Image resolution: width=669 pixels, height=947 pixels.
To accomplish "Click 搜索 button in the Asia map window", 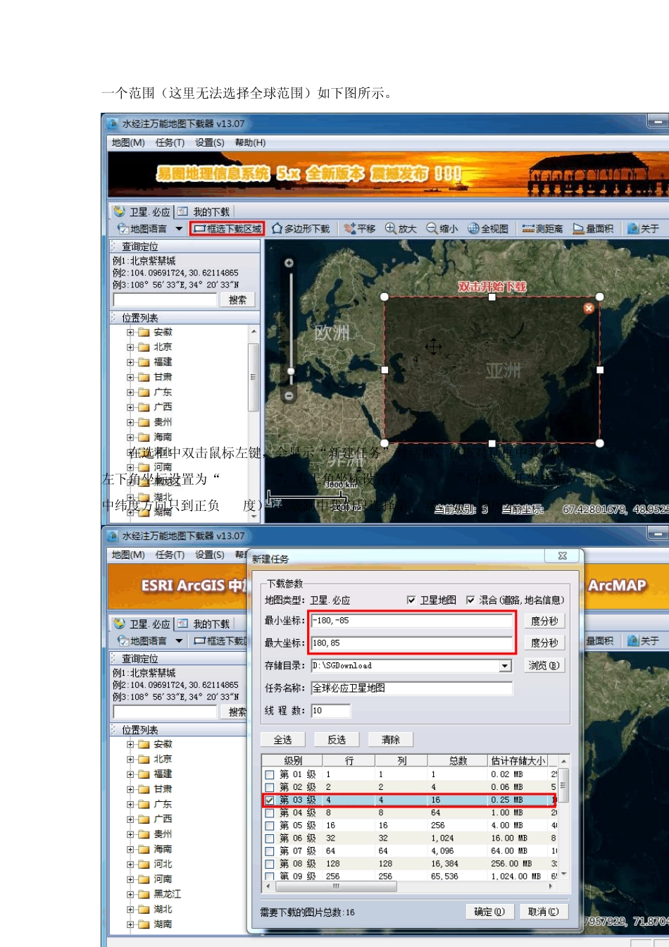I will point(237,300).
